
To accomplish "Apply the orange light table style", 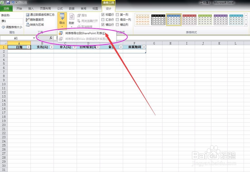I will point(143,20).
